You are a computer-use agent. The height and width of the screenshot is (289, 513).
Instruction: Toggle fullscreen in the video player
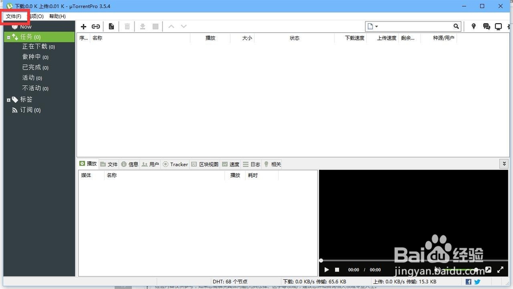(500, 269)
